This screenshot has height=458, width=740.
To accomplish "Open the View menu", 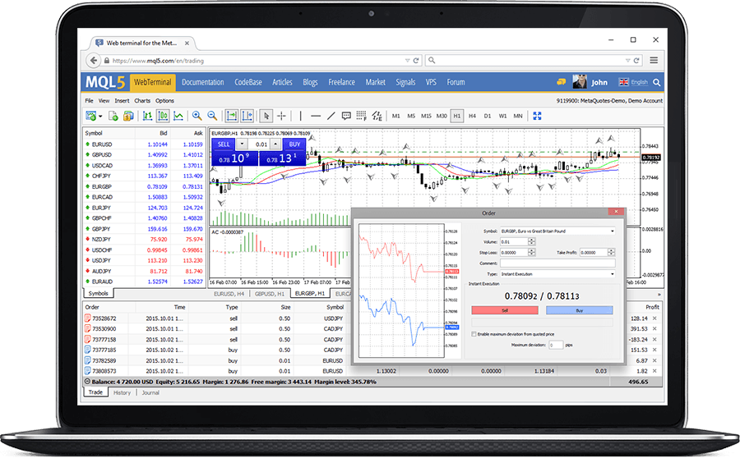I will [x=104, y=101].
